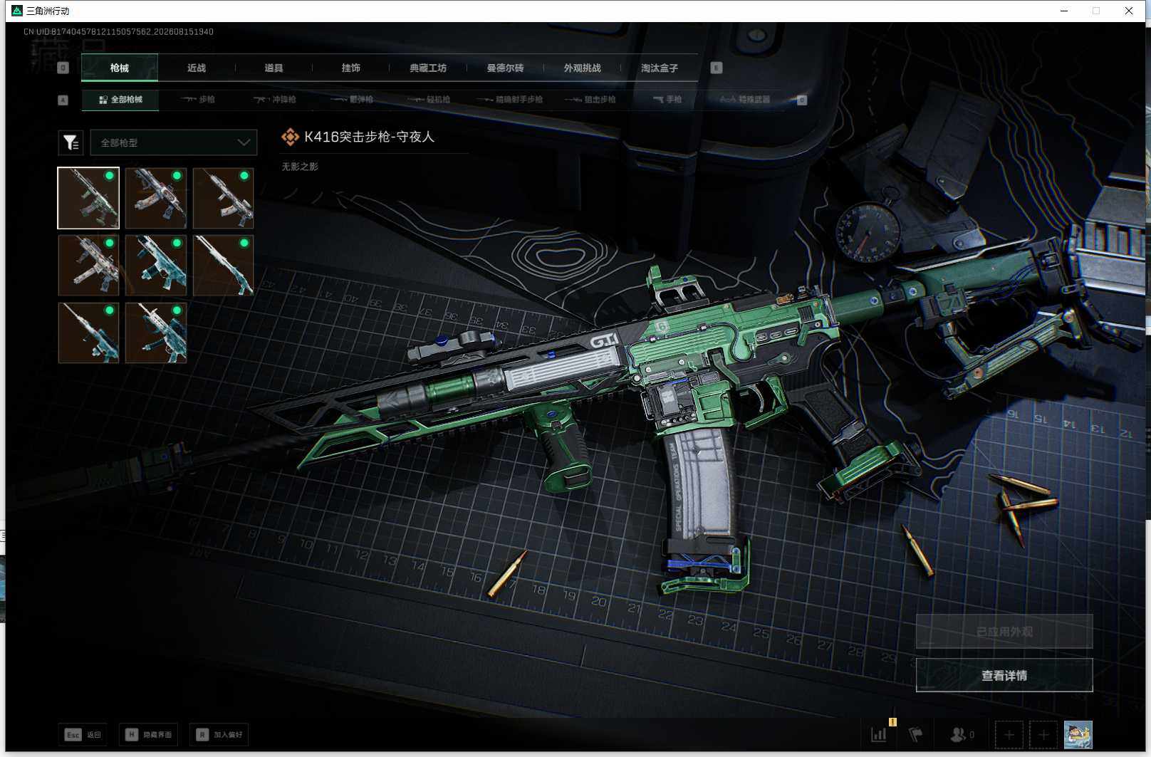Select the 淘汰盒子 tab
The height and width of the screenshot is (757, 1151).
tap(659, 68)
